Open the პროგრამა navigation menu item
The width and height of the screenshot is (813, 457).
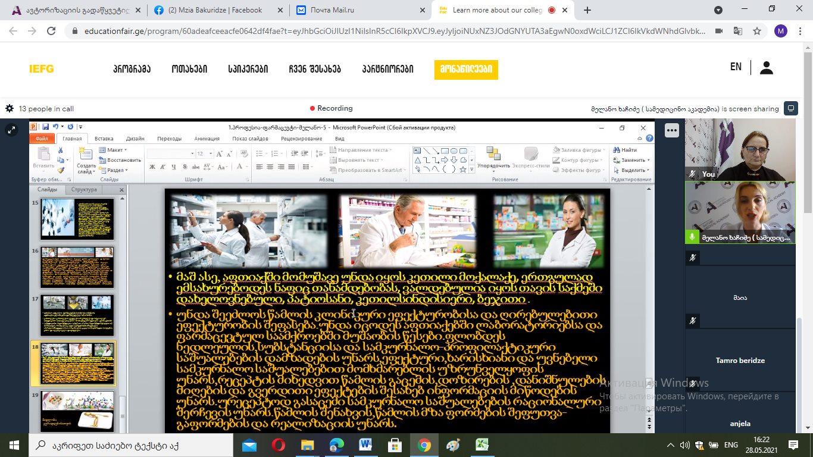click(x=132, y=69)
